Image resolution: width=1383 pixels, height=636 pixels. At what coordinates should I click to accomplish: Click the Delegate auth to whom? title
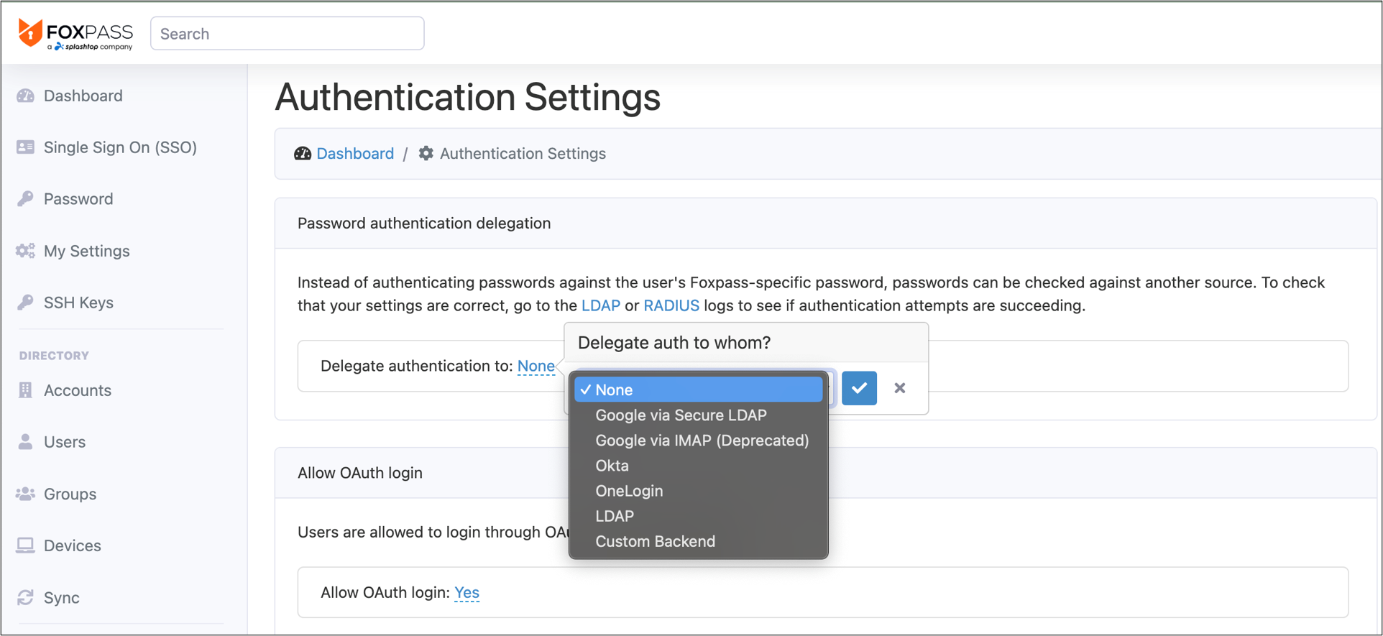(x=674, y=343)
